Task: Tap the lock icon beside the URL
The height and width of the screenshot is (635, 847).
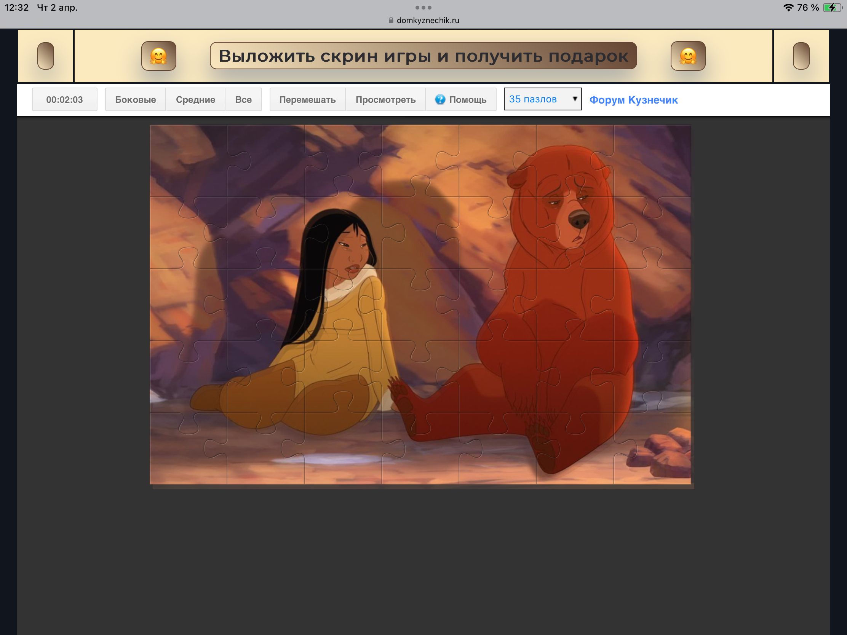Action: click(391, 20)
